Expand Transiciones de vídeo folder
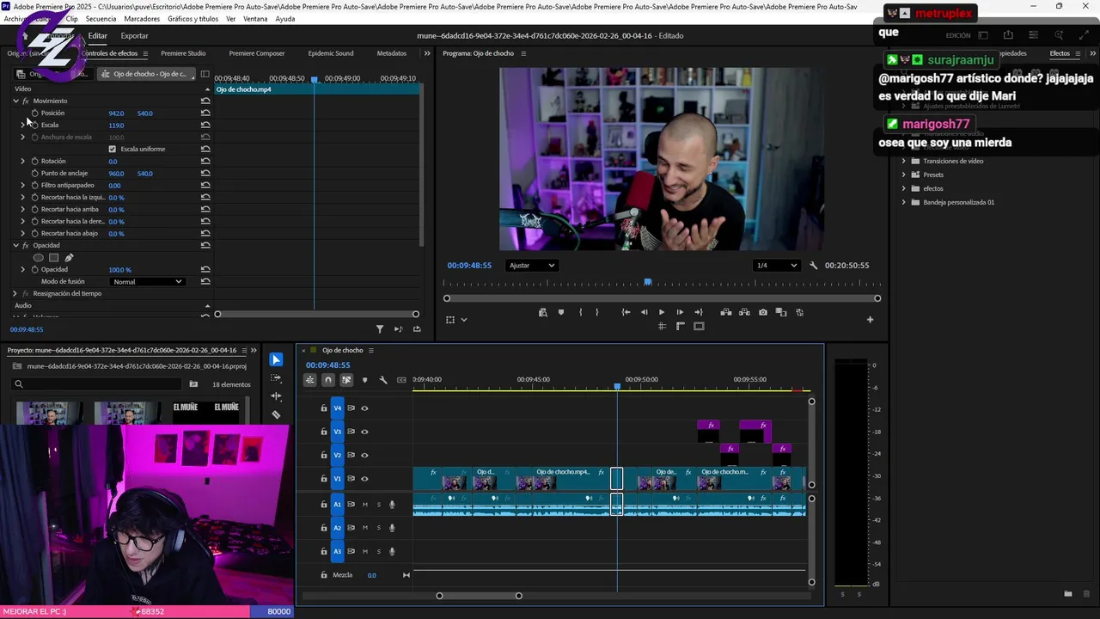This screenshot has width=1100, height=619. pyautogui.click(x=904, y=161)
